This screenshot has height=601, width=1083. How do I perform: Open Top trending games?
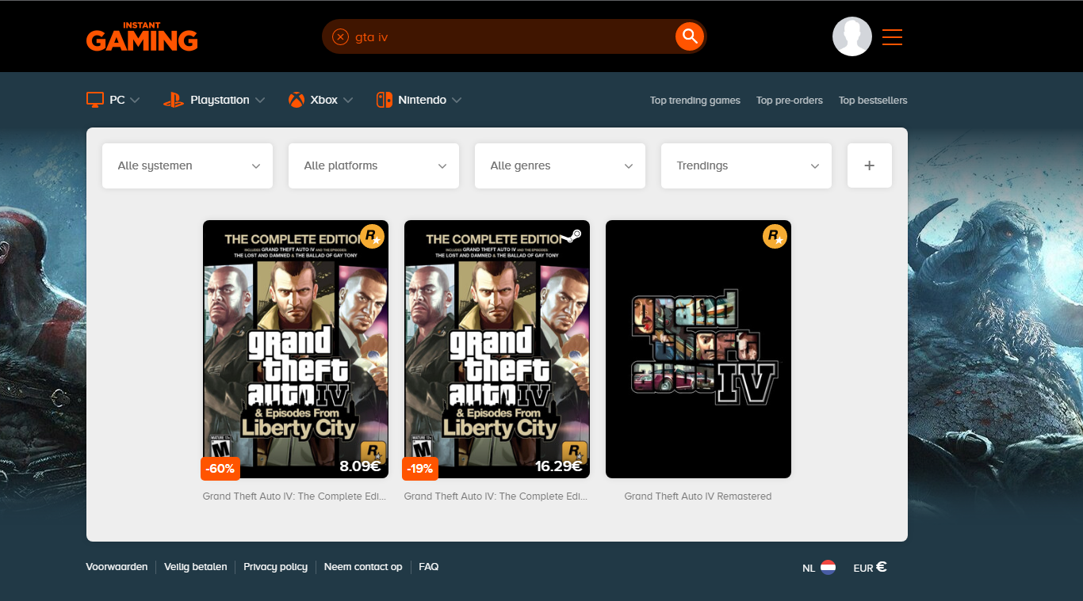tap(695, 101)
